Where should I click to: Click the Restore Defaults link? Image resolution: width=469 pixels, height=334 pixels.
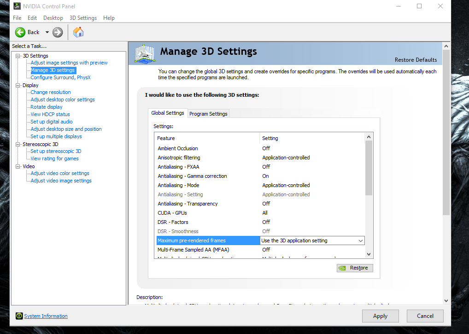coord(416,60)
